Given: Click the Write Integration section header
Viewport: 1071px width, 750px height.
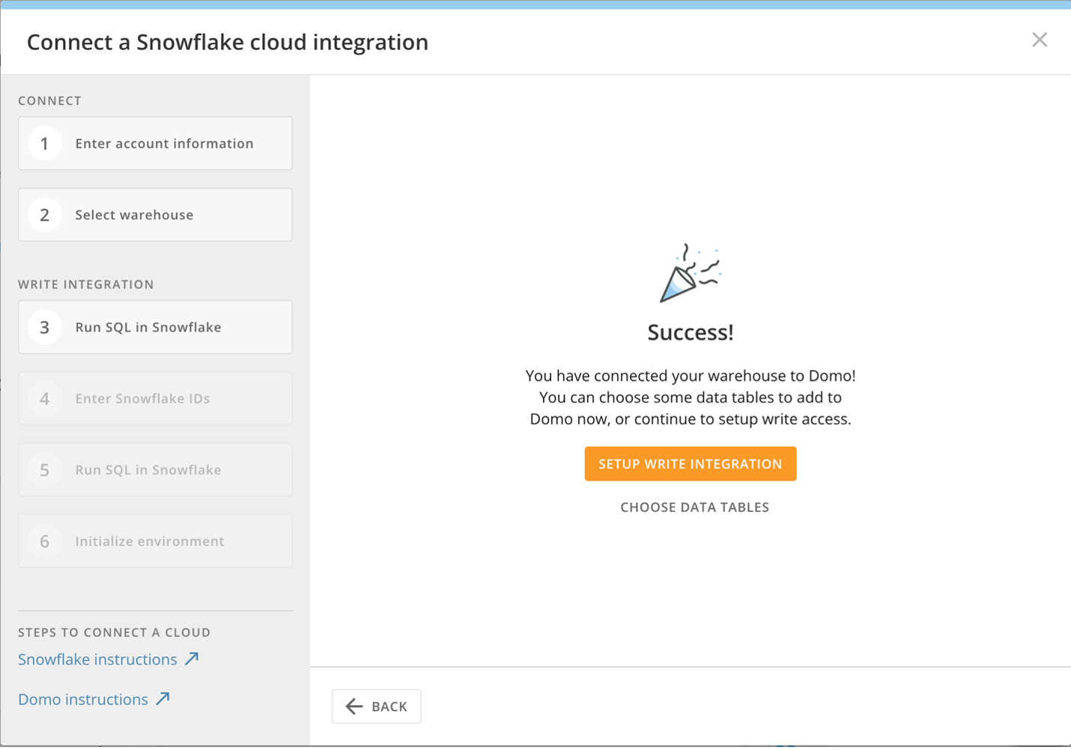Looking at the screenshot, I should 86,284.
